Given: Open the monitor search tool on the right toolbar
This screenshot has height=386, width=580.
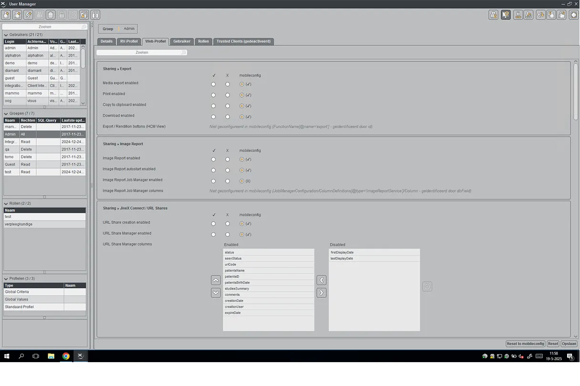Looking at the screenshot, I should [x=505, y=15].
